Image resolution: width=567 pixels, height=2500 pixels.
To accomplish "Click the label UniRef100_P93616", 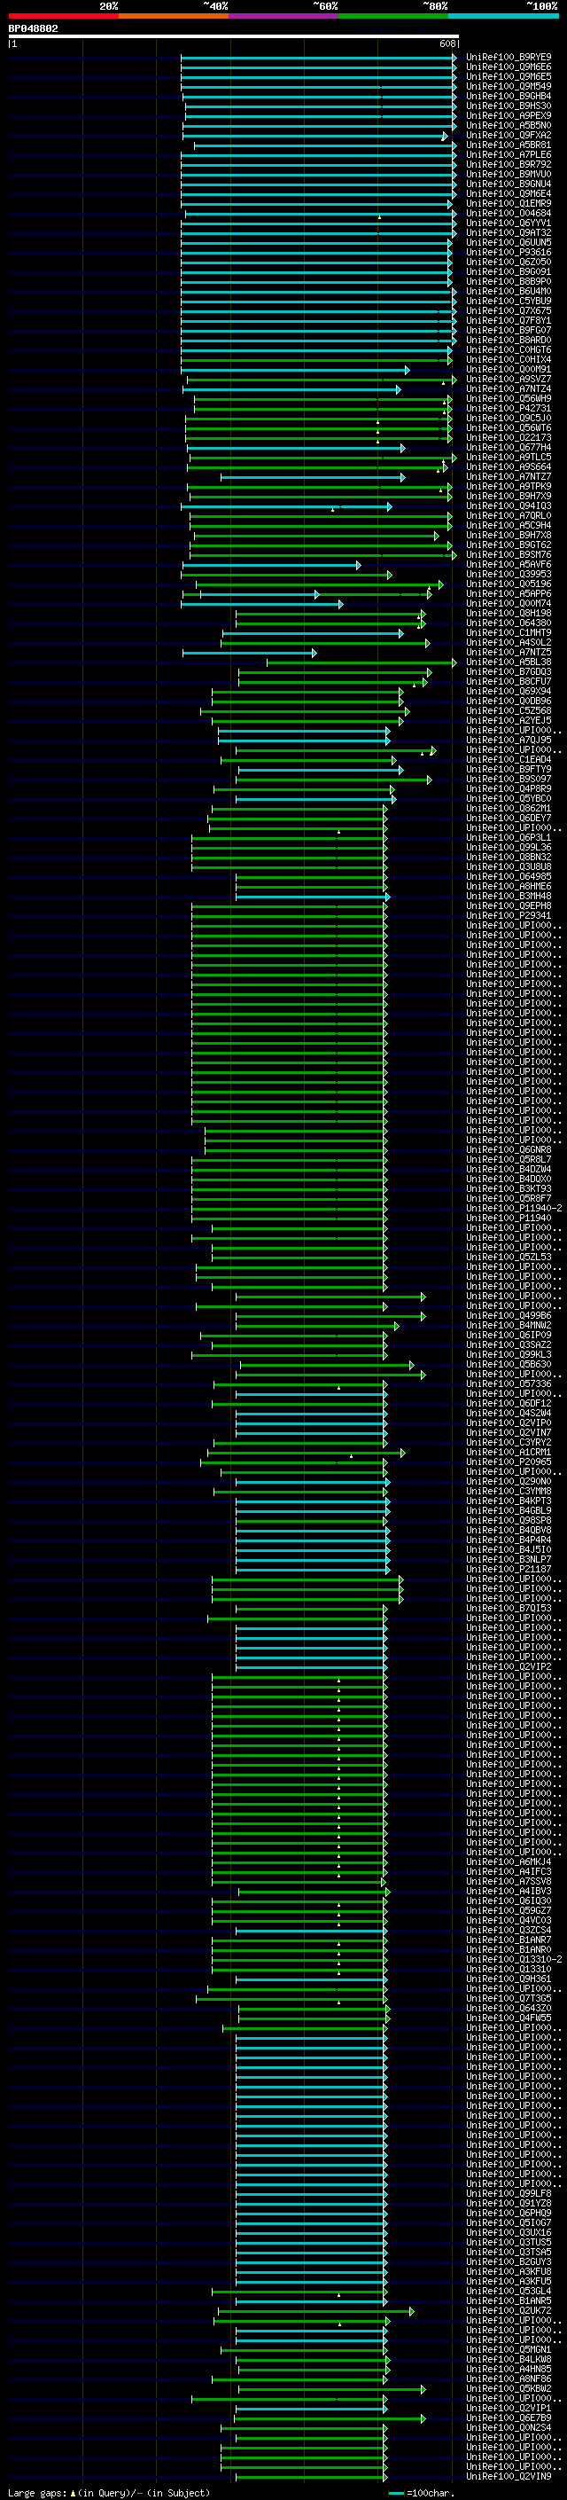I will pyautogui.click(x=509, y=253).
